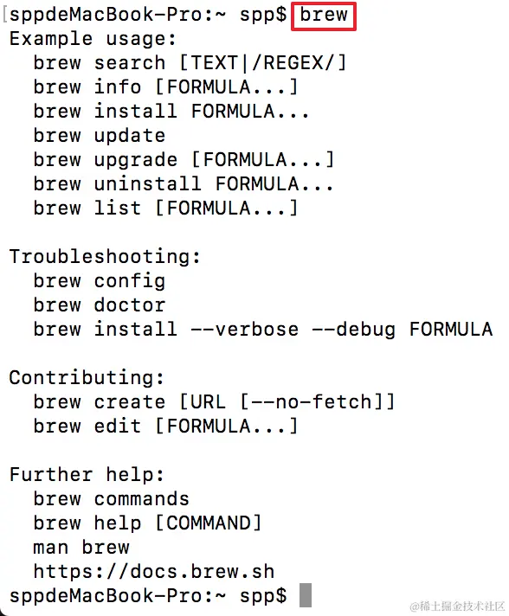Click the 'brew commands' line

[111, 498]
